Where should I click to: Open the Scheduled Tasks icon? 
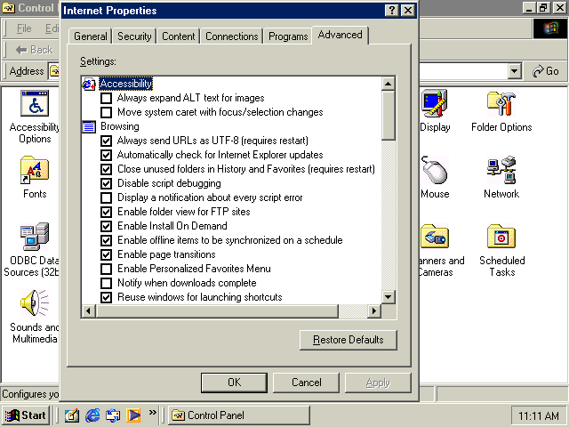tap(501, 237)
